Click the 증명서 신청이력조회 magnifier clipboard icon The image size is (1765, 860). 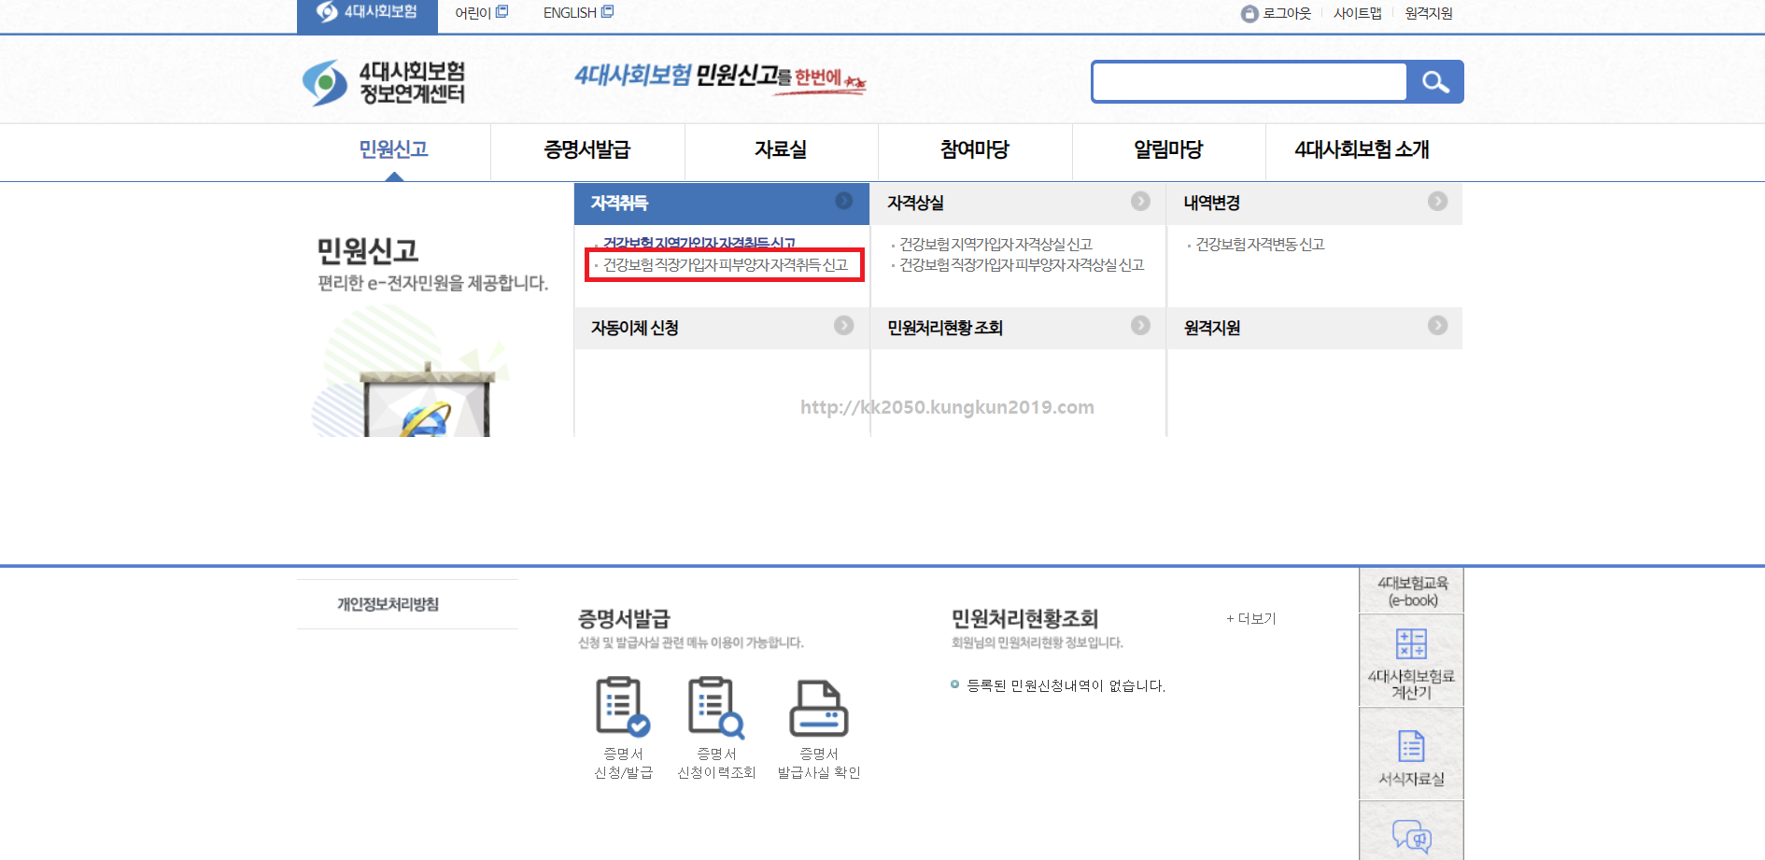pos(715,708)
